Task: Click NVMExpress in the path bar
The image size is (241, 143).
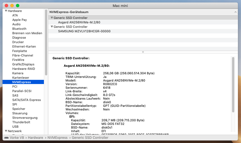Action: (58, 138)
